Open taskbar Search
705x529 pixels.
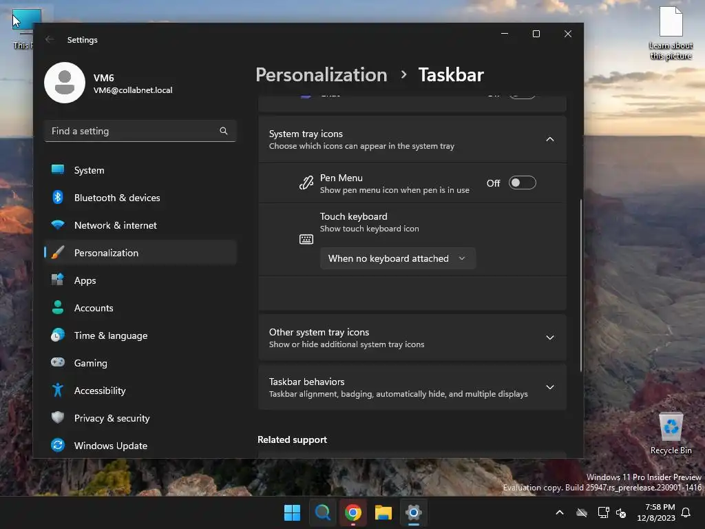point(322,512)
